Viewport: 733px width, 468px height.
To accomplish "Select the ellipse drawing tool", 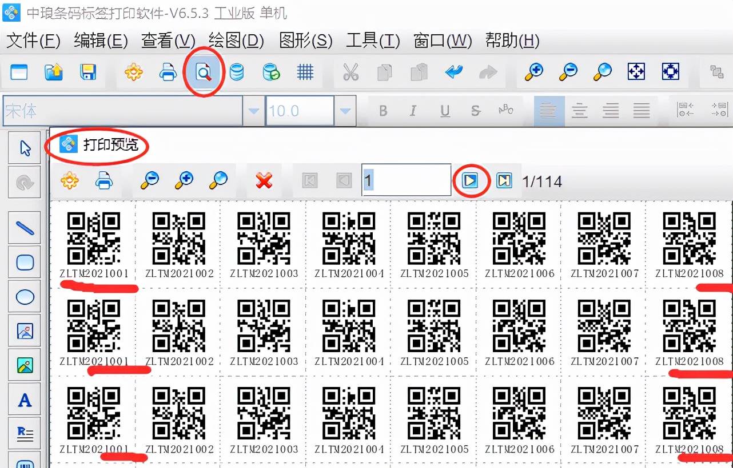I will [25, 297].
